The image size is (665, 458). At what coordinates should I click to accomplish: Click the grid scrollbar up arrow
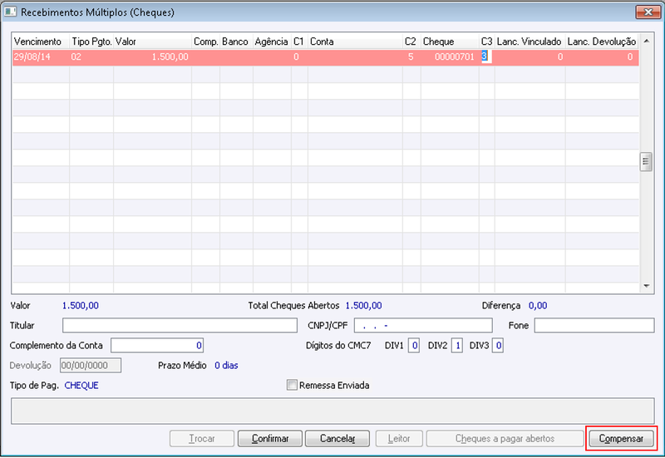647,41
